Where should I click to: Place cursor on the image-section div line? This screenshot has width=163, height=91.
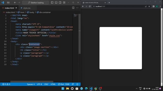[x=39, y=47]
